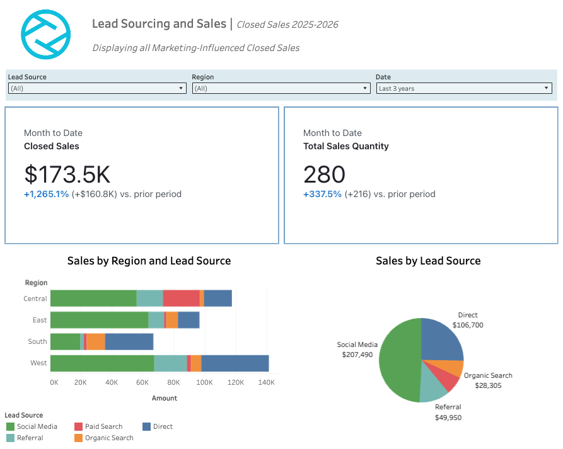Image resolution: width=563 pixels, height=449 pixels.
Task: Click the +337.5% prior period comparison
Action: tap(322, 195)
